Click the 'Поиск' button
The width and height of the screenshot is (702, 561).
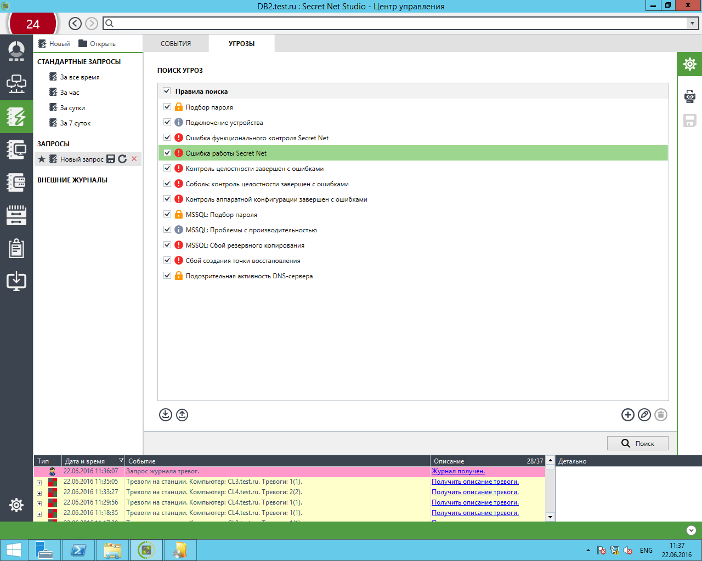click(x=638, y=443)
